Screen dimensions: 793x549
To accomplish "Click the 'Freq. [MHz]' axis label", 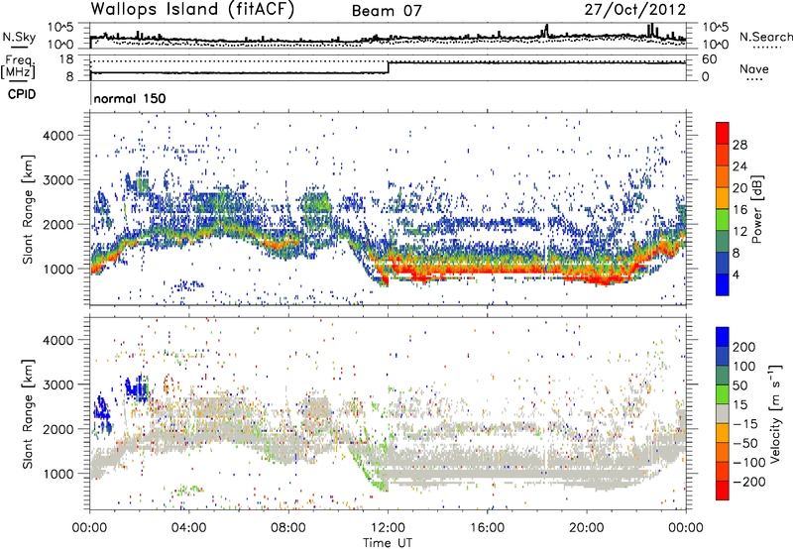I will click(19, 67).
